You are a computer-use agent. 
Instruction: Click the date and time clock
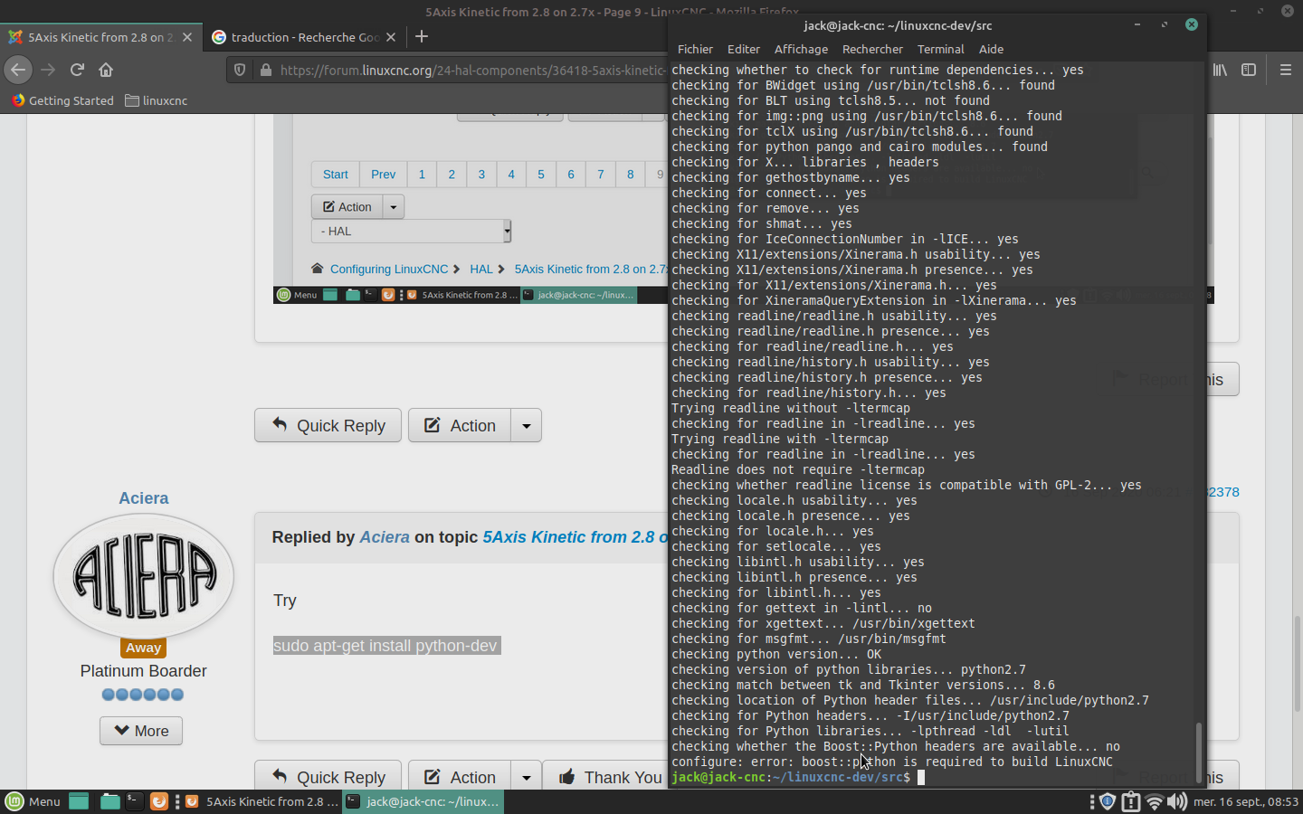1246,801
